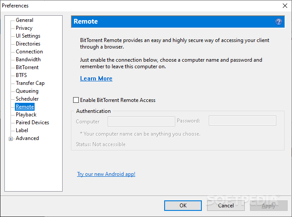The width and height of the screenshot is (292, 217).
Task: Open the Privacy settings page
Action: pyautogui.click(x=24, y=28)
